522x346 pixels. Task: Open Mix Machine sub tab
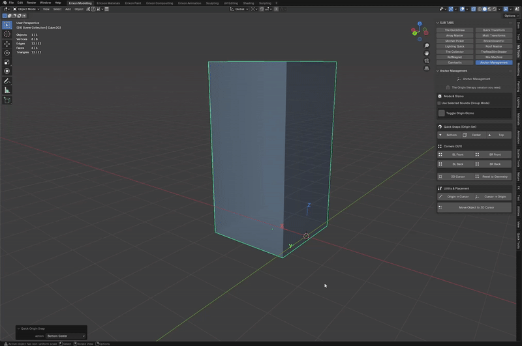click(494, 57)
